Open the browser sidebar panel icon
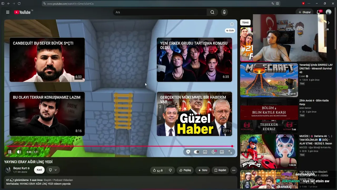 coord(3,3)
